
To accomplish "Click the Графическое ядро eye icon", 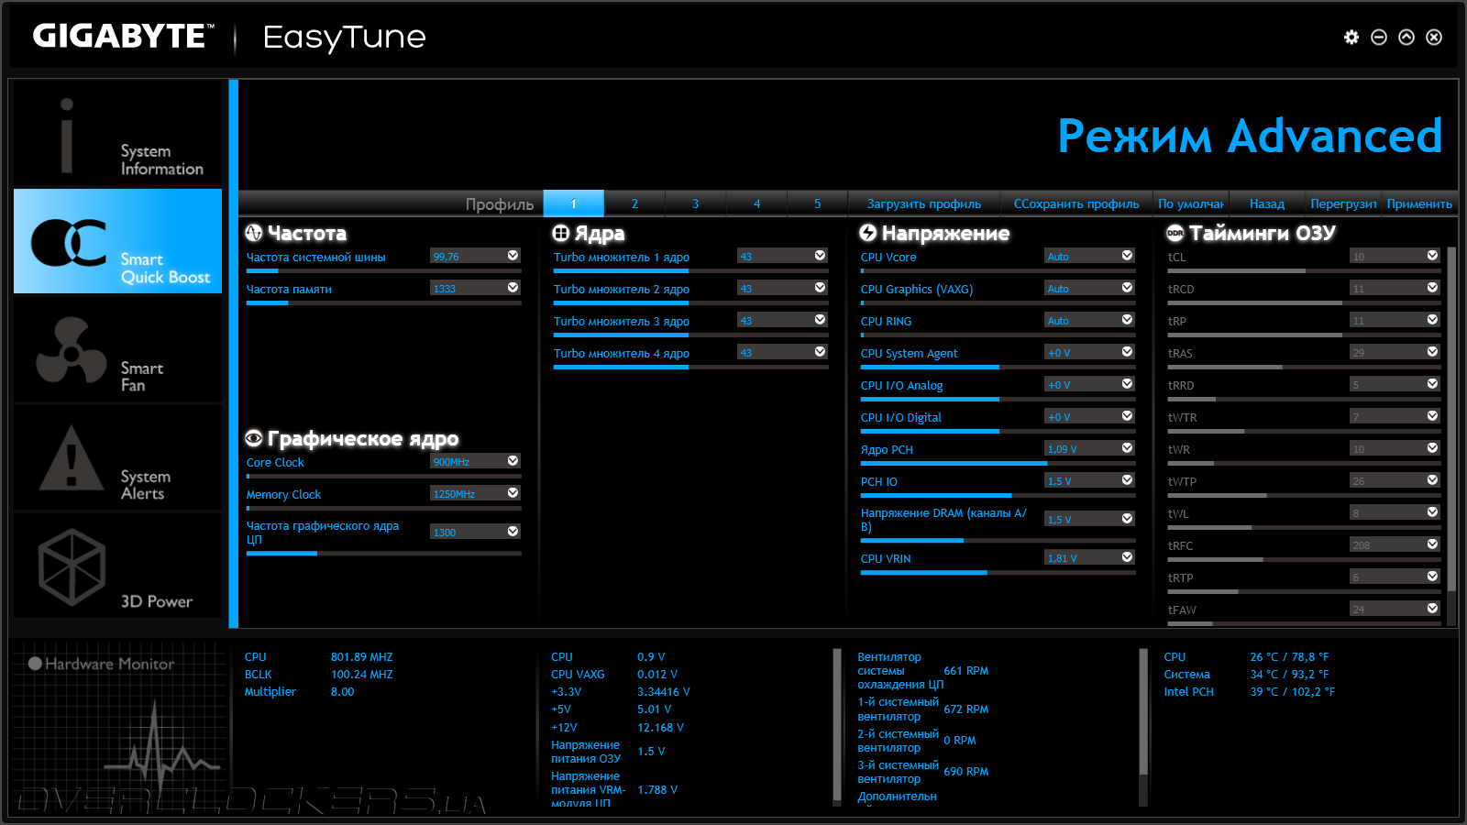I will (x=254, y=438).
